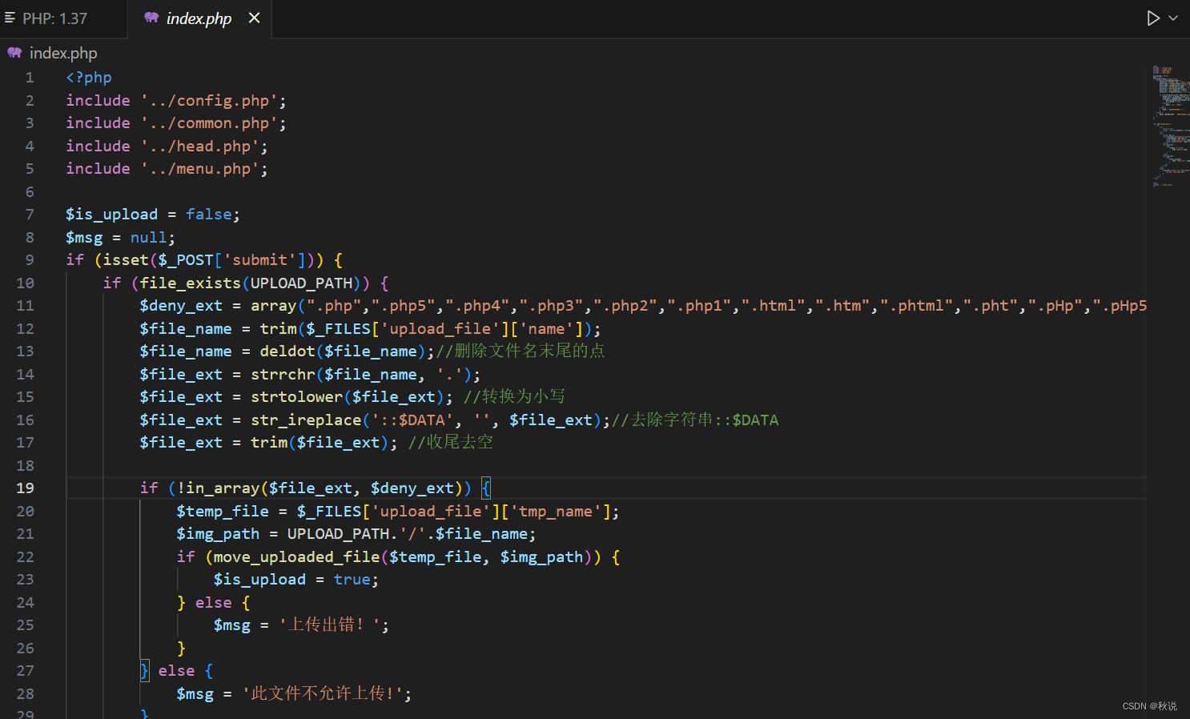Click the 'true' keyword on line 23
Viewport: 1190px width, 719px height.
click(x=352, y=580)
